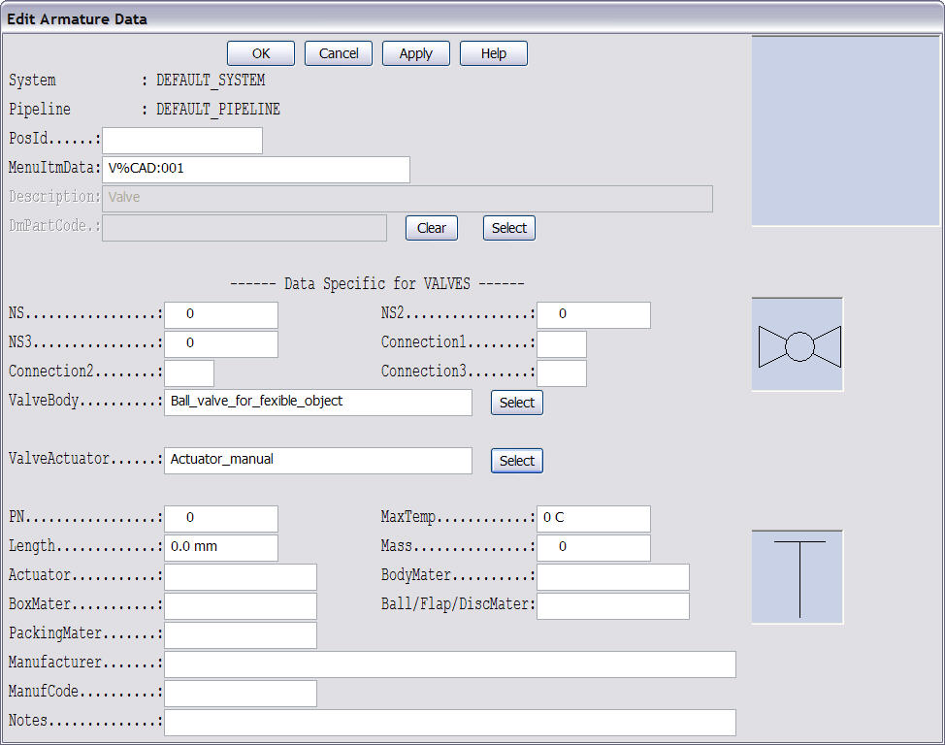The height and width of the screenshot is (745, 945).
Task: Click the MaxTemp field showing 0 C
Action: (593, 519)
